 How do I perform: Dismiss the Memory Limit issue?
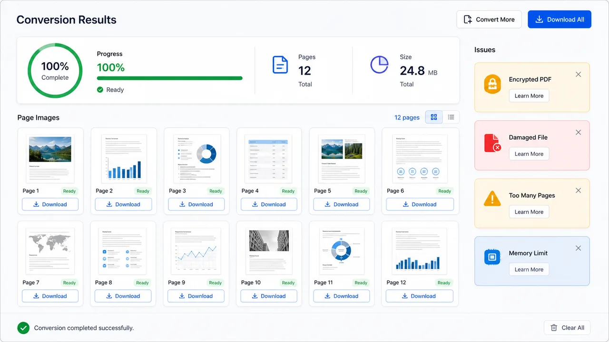pos(579,248)
